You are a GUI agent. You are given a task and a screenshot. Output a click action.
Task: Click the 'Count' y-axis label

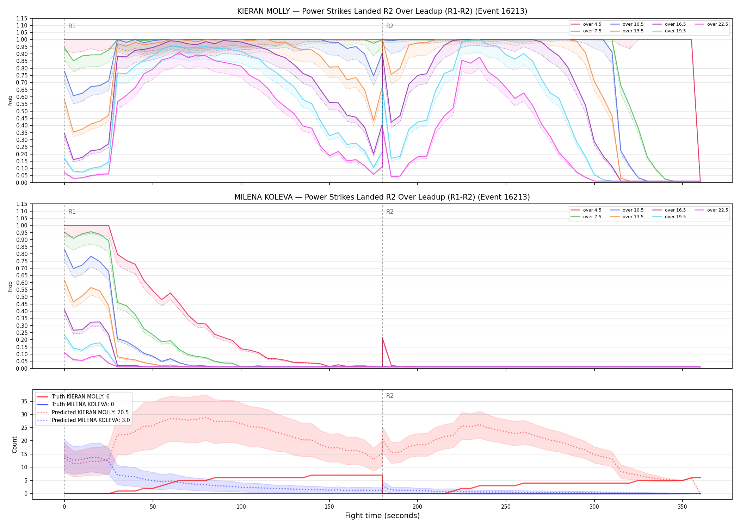pos(14,445)
